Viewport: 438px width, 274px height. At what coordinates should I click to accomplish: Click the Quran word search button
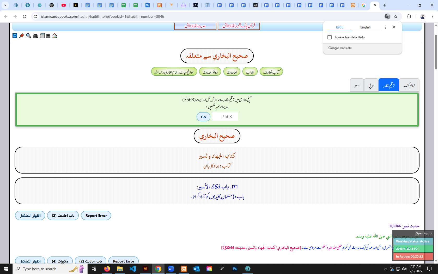(239, 26)
